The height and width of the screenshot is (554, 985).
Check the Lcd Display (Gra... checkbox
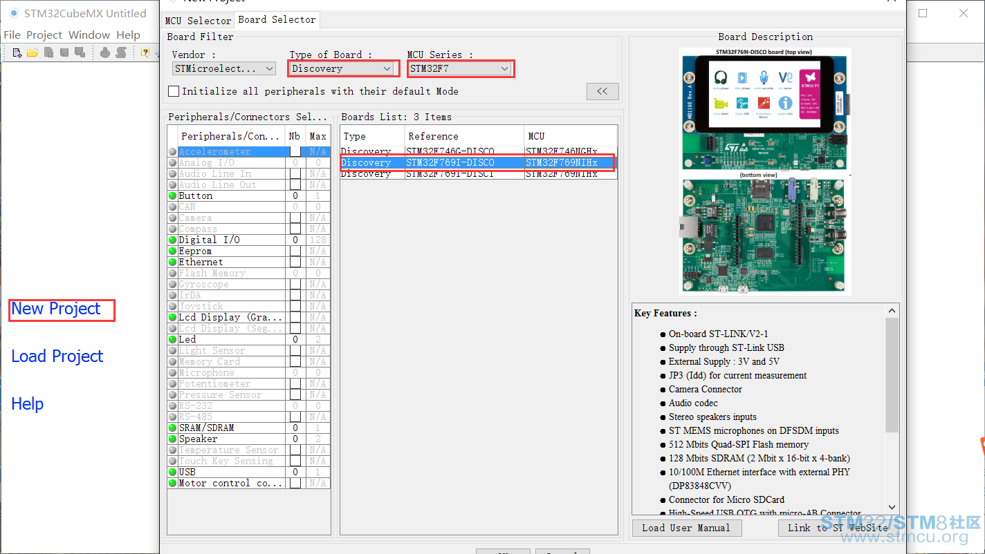pos(295,318)
